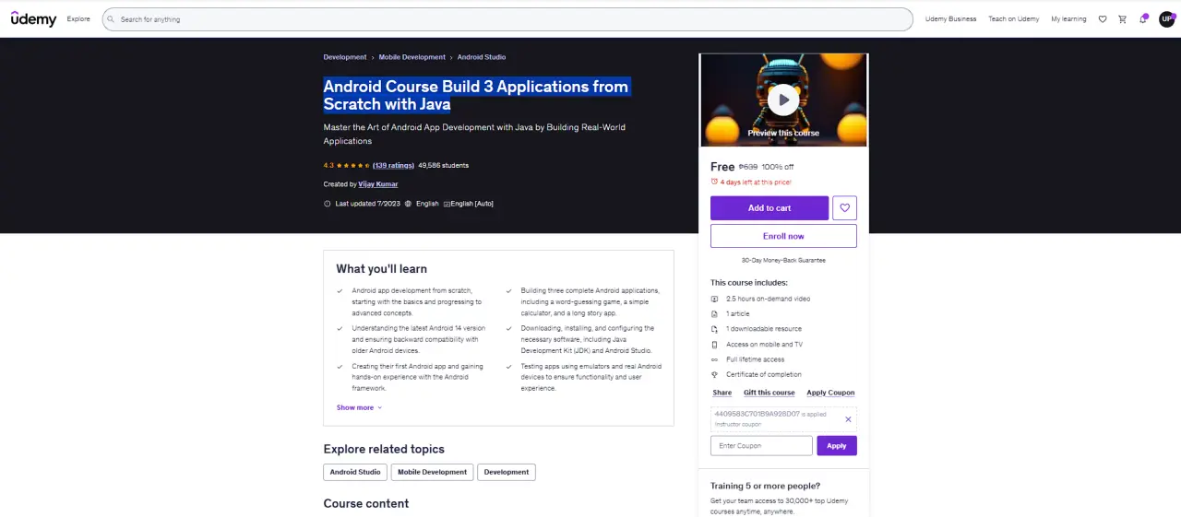The width and height of the screenshot is (1181, 517).
Task: Click the alarm clock icon near days left
Action: 714,182
